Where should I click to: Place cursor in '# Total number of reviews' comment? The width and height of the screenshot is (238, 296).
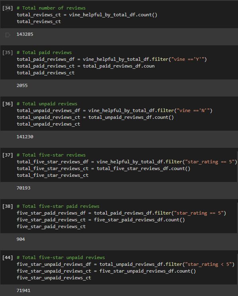[51, 8]
